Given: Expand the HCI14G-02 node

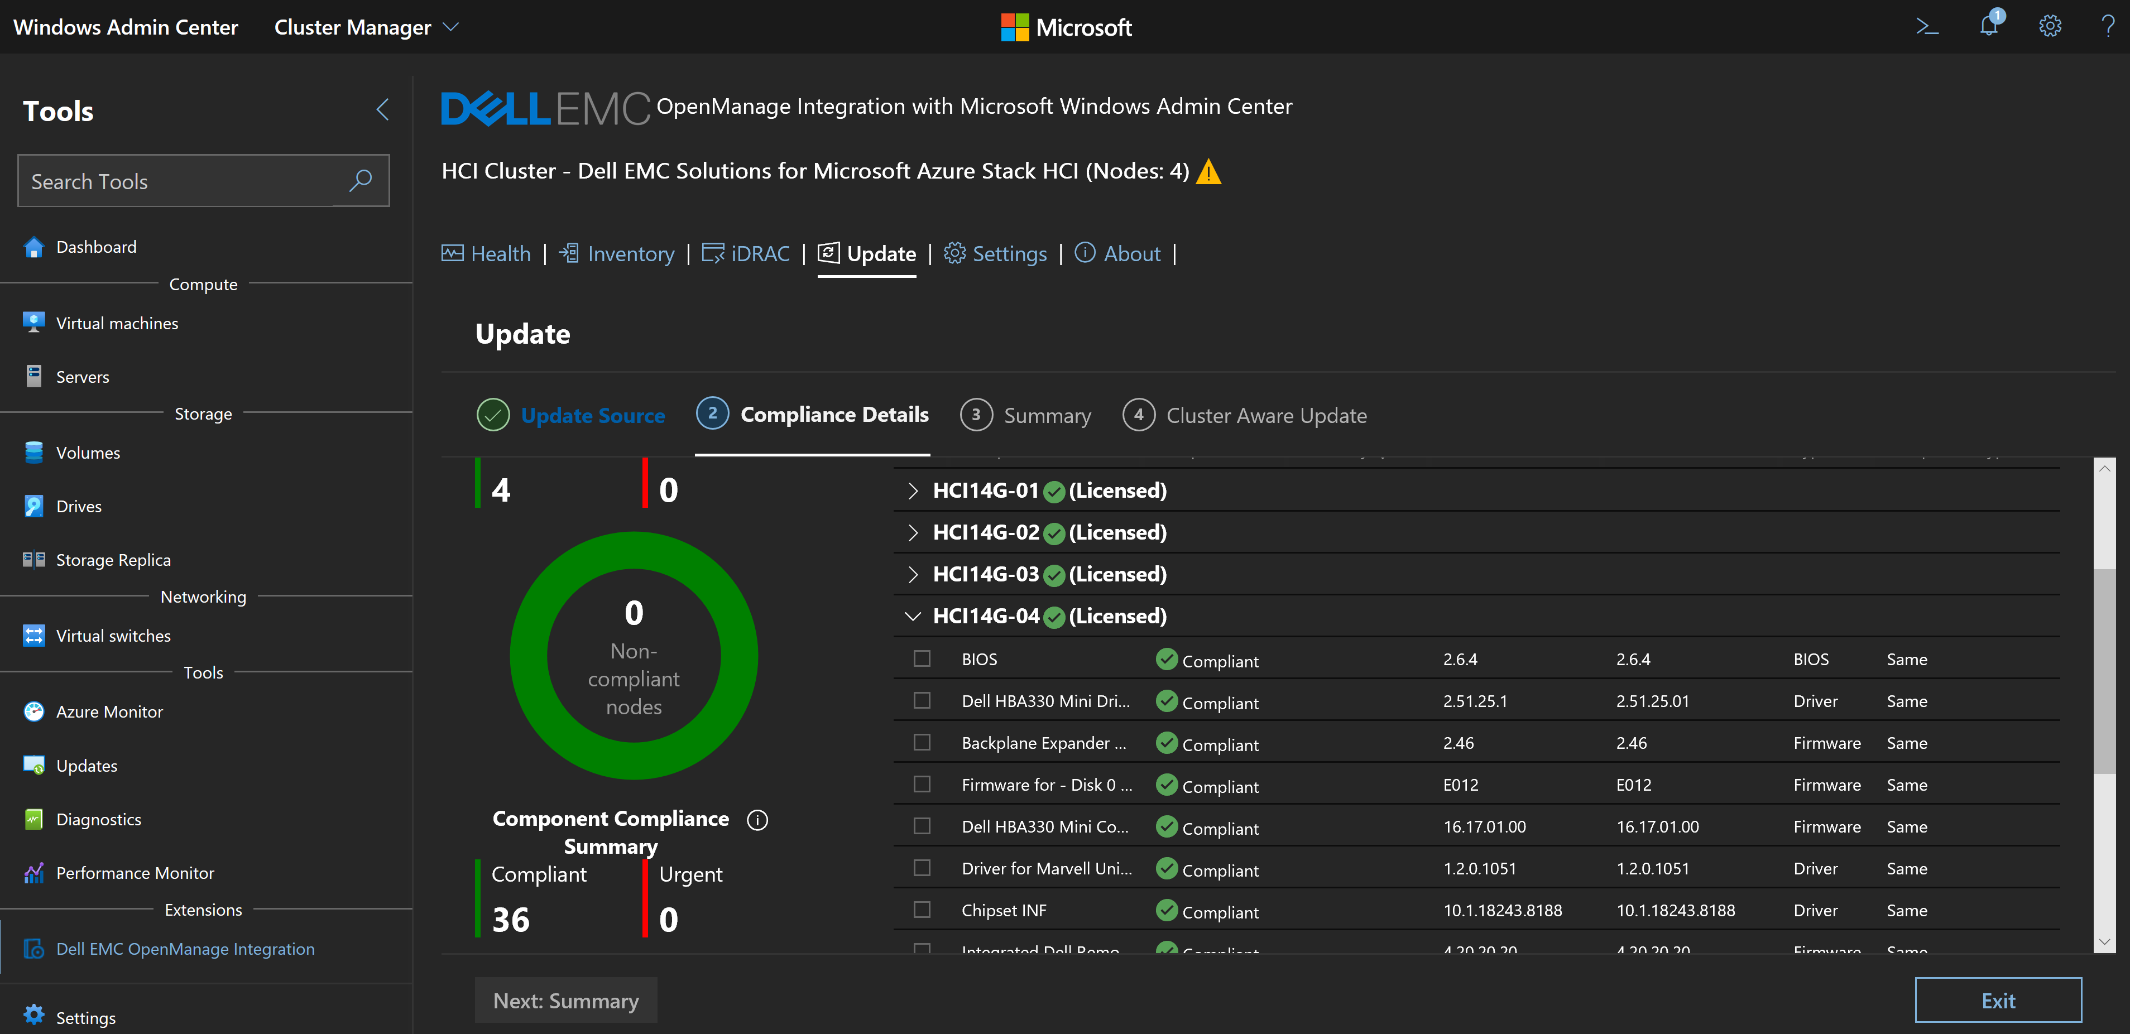Looking at the screenshot, I should tap(913, 532).
